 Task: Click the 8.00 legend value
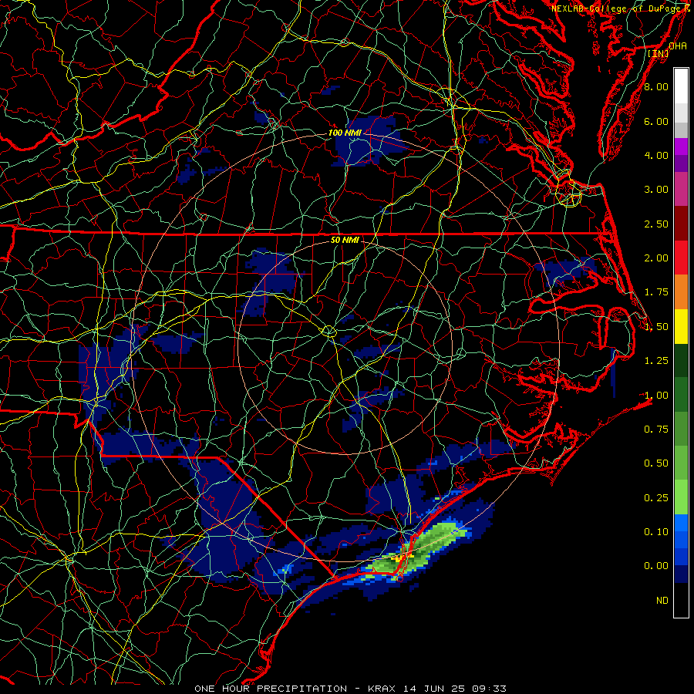click(x=656, y=86)
